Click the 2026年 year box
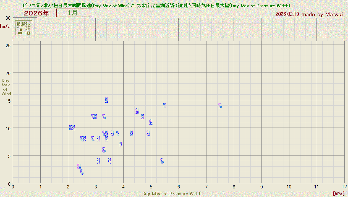Viewport: 348px width, 197px height. pyautogui.click(x=36, y=13)
